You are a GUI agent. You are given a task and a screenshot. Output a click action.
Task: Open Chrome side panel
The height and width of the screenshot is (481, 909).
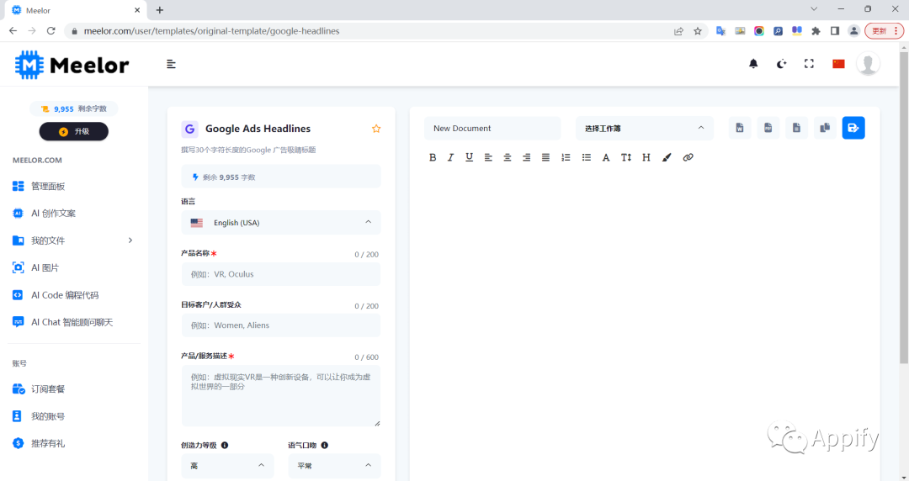click(x=835, y=31)
